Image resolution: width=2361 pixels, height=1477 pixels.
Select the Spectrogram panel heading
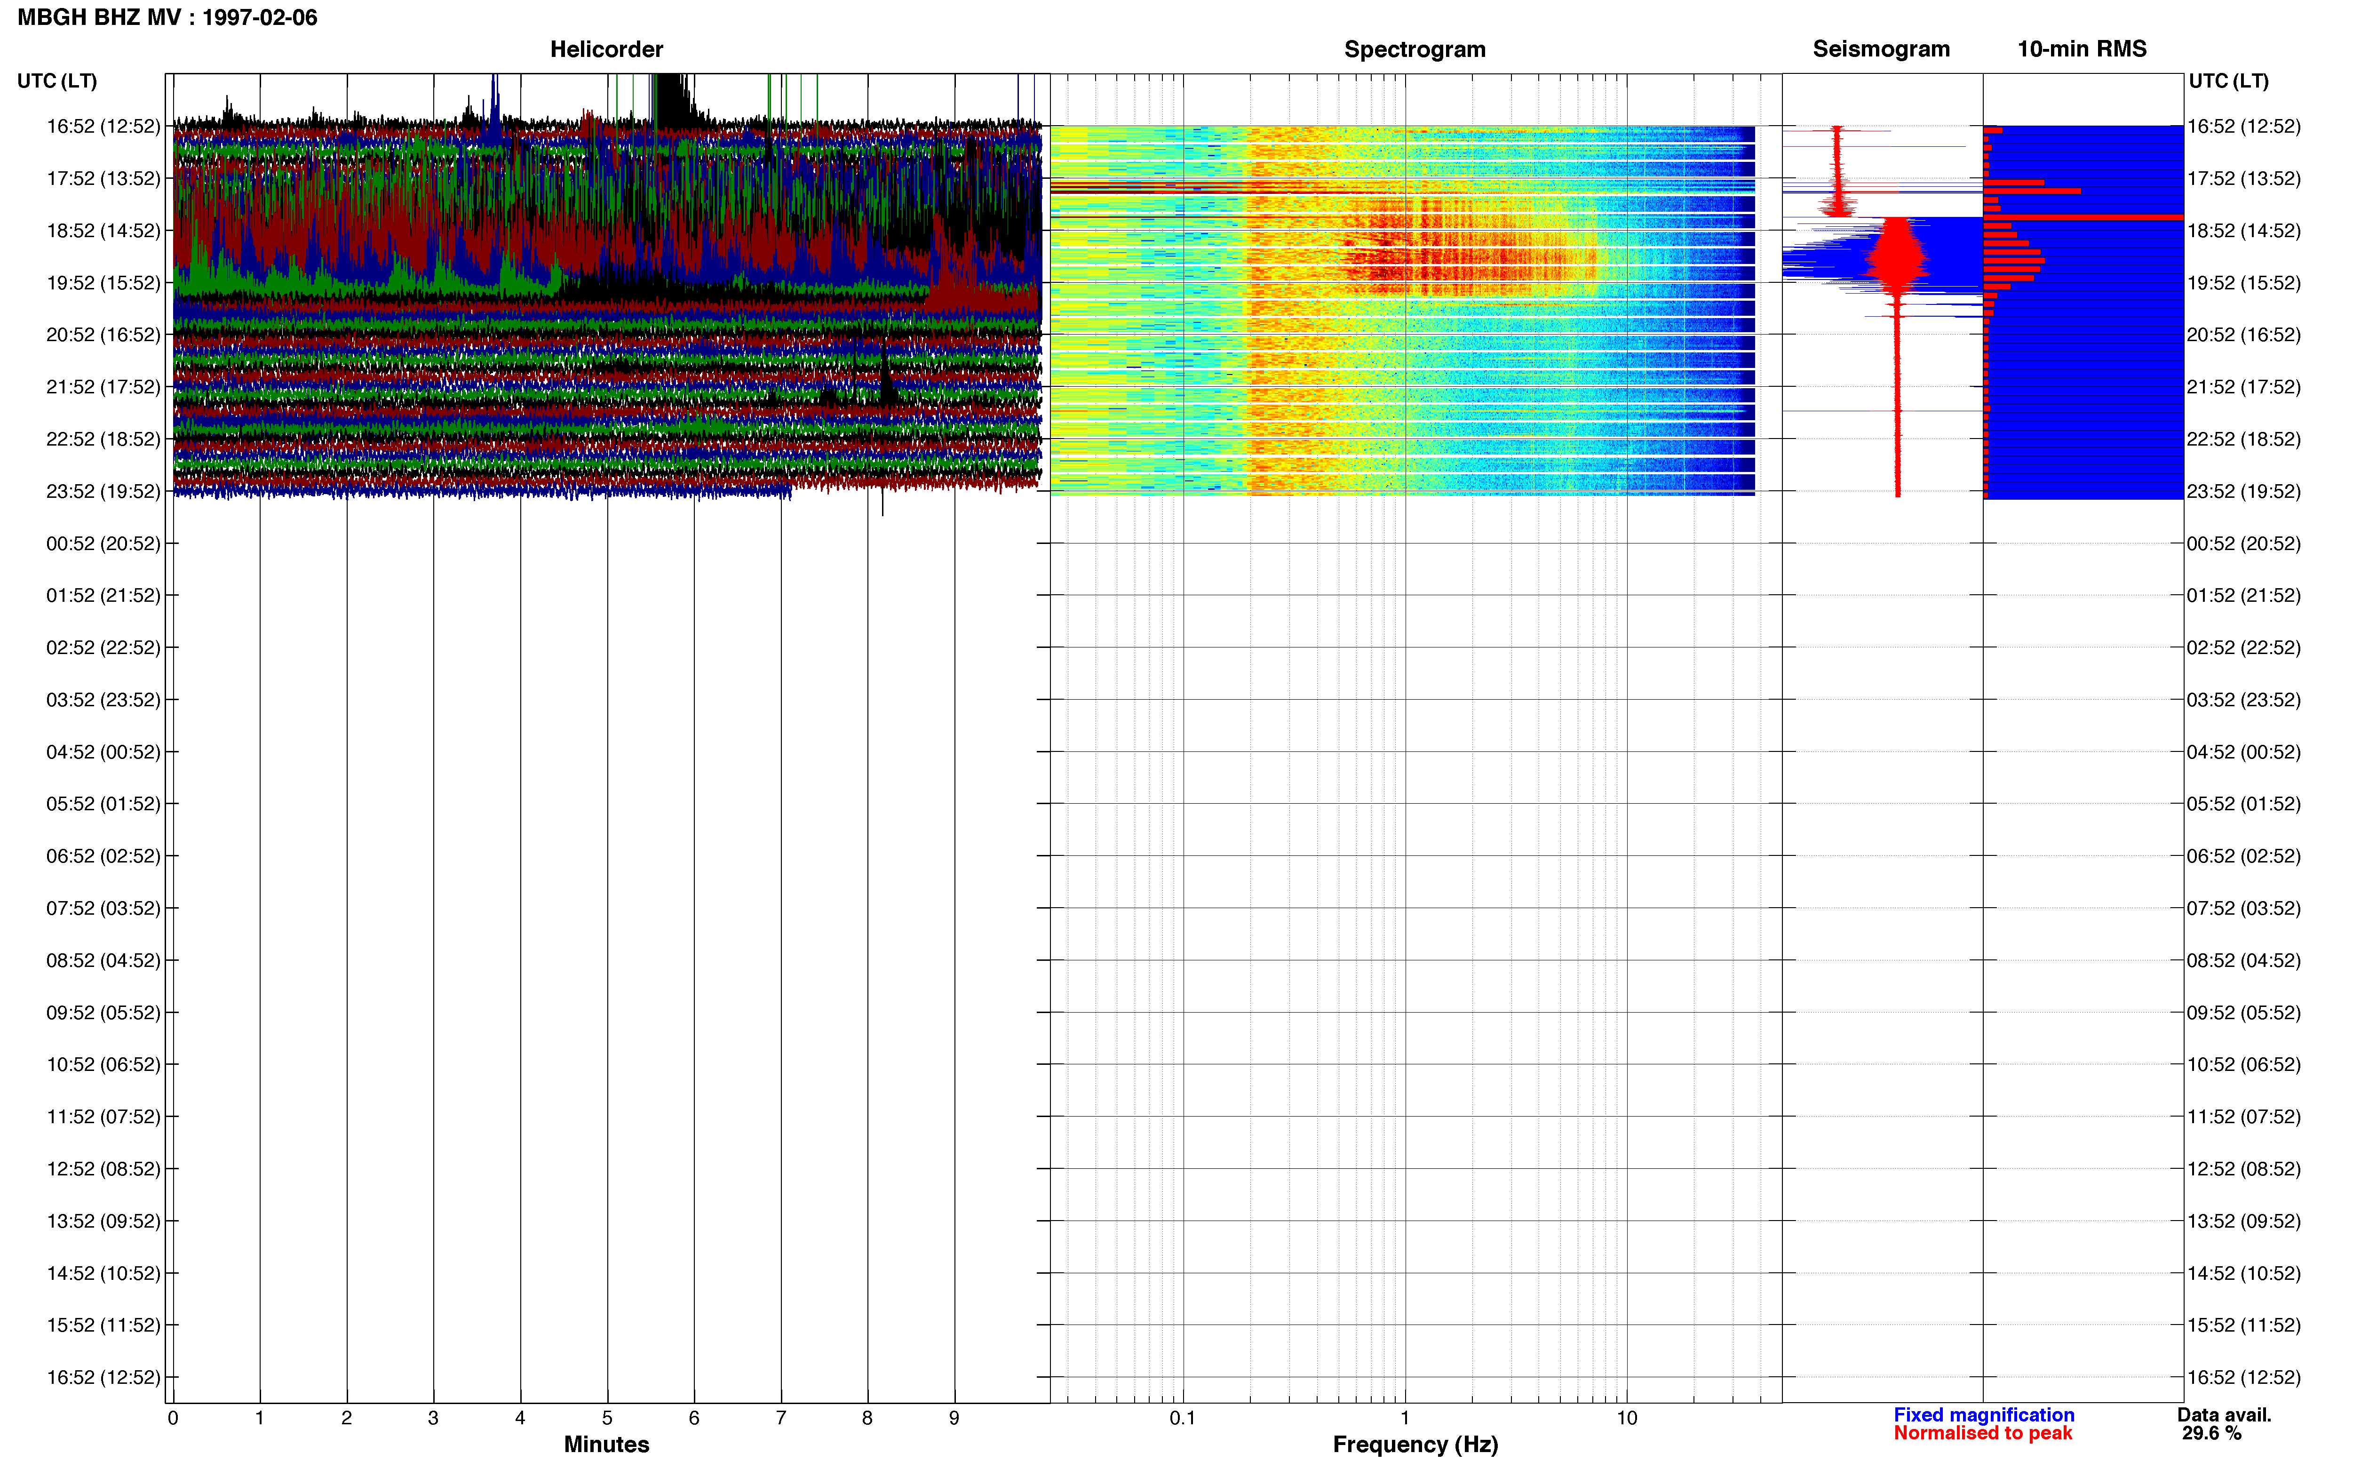(x=1415, y=49)
